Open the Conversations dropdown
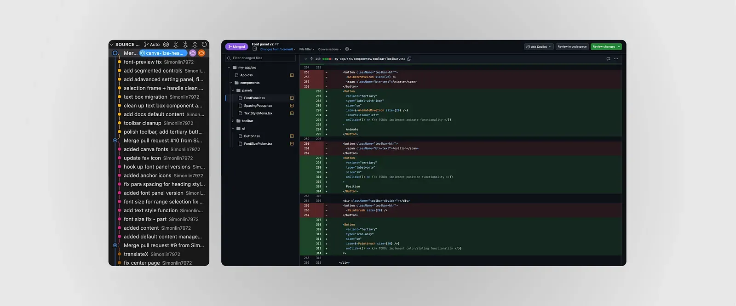 pyautogui.click(x=330, y=49)
